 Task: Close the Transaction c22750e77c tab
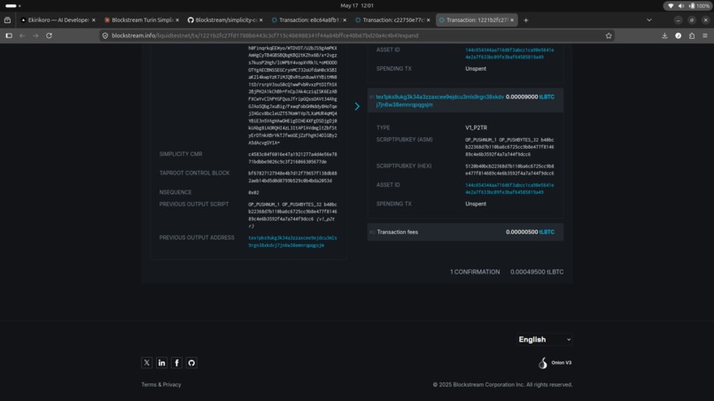[429, 20]
